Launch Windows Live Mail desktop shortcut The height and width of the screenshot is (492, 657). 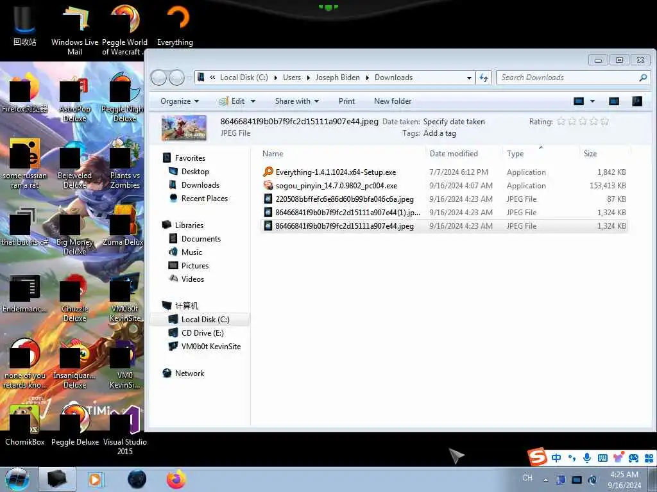pyautogui.click(x=74, y=29)
